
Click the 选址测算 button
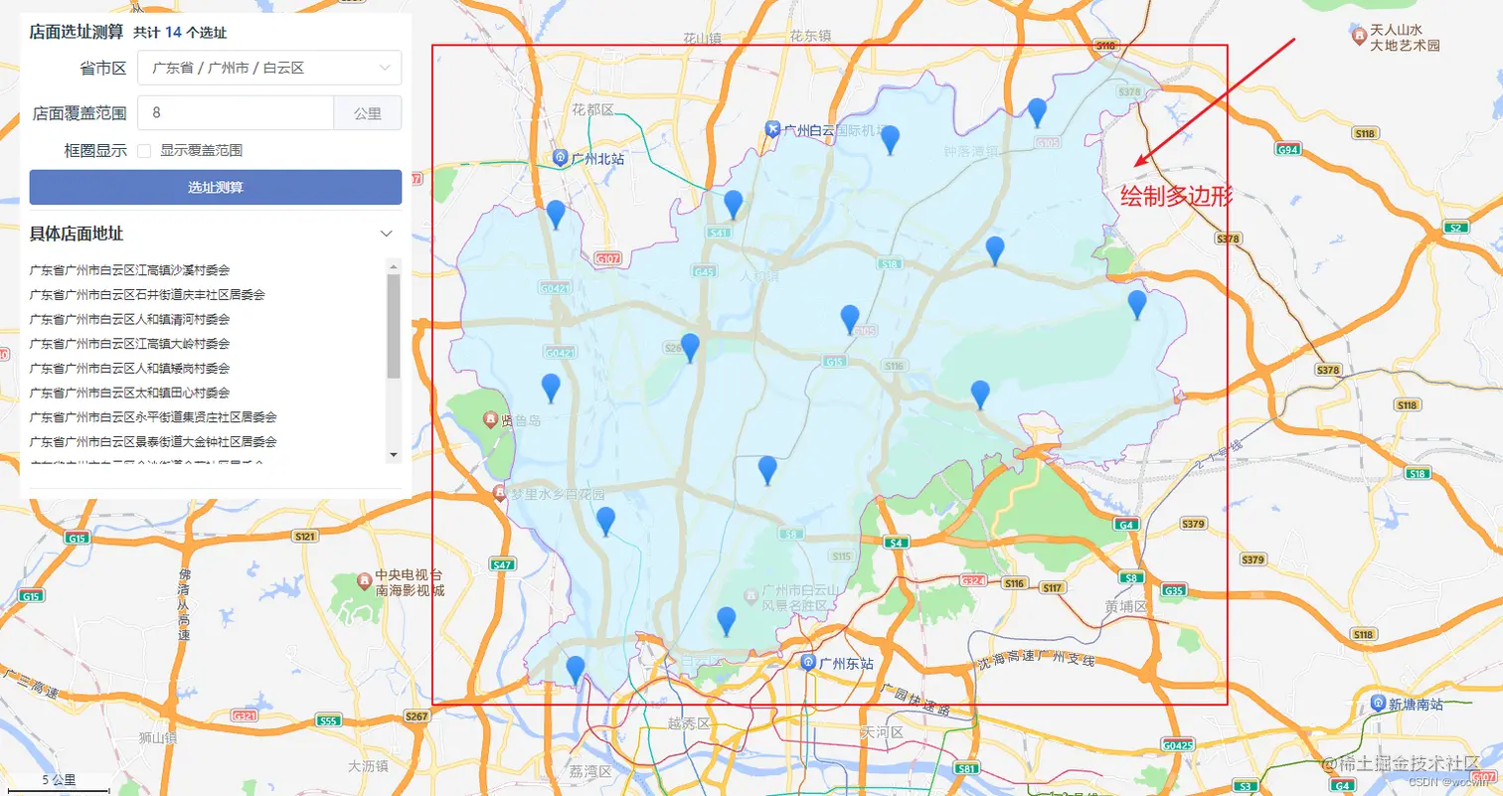point(216,187)
